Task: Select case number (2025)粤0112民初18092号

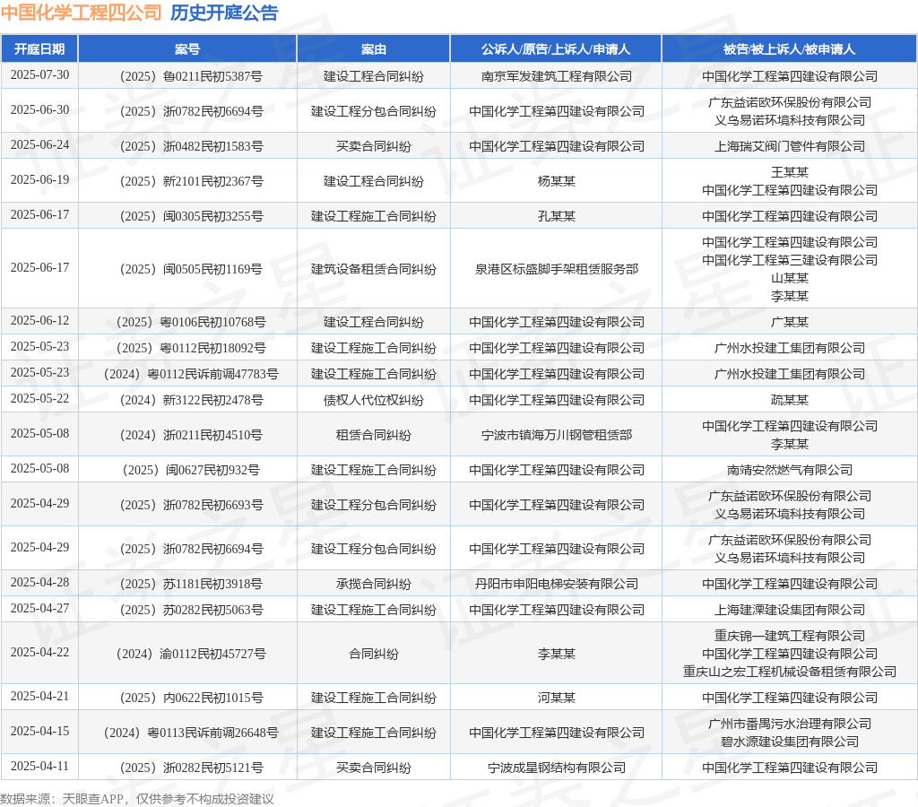Action: coord(192,349)
